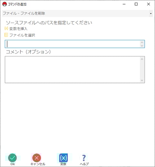Click the comment box scrollbar track
This screenshot has width=155, height=167.
142,70
